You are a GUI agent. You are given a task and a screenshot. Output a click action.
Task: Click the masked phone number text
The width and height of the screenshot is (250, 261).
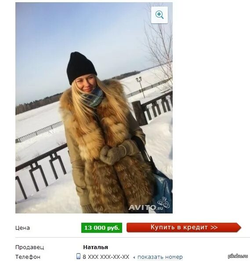point(106,257)
